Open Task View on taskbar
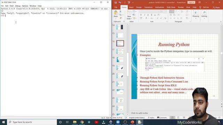The width and height of the screenshot is (223, 125). point(67,122)
